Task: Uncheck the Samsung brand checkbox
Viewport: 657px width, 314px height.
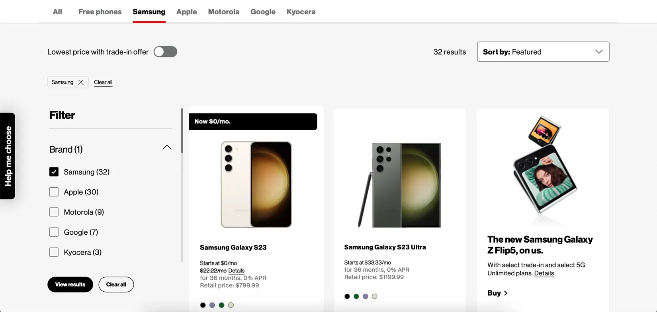Action: tap(54, 172)
